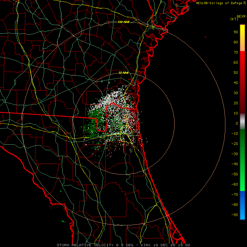The image size is (247, 247).
Task: Click the 100 NMI range ring label
Action: tap(123, 22)
